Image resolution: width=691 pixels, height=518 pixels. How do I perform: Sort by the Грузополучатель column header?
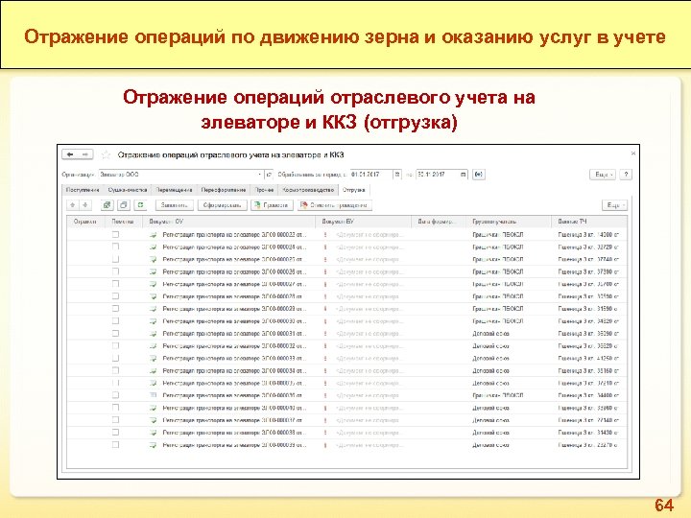[509, 222]
